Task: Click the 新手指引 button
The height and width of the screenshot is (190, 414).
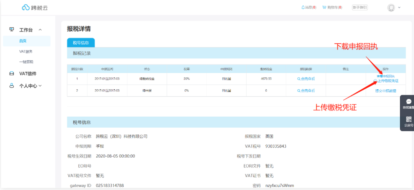Action: (x=360, y=7)
